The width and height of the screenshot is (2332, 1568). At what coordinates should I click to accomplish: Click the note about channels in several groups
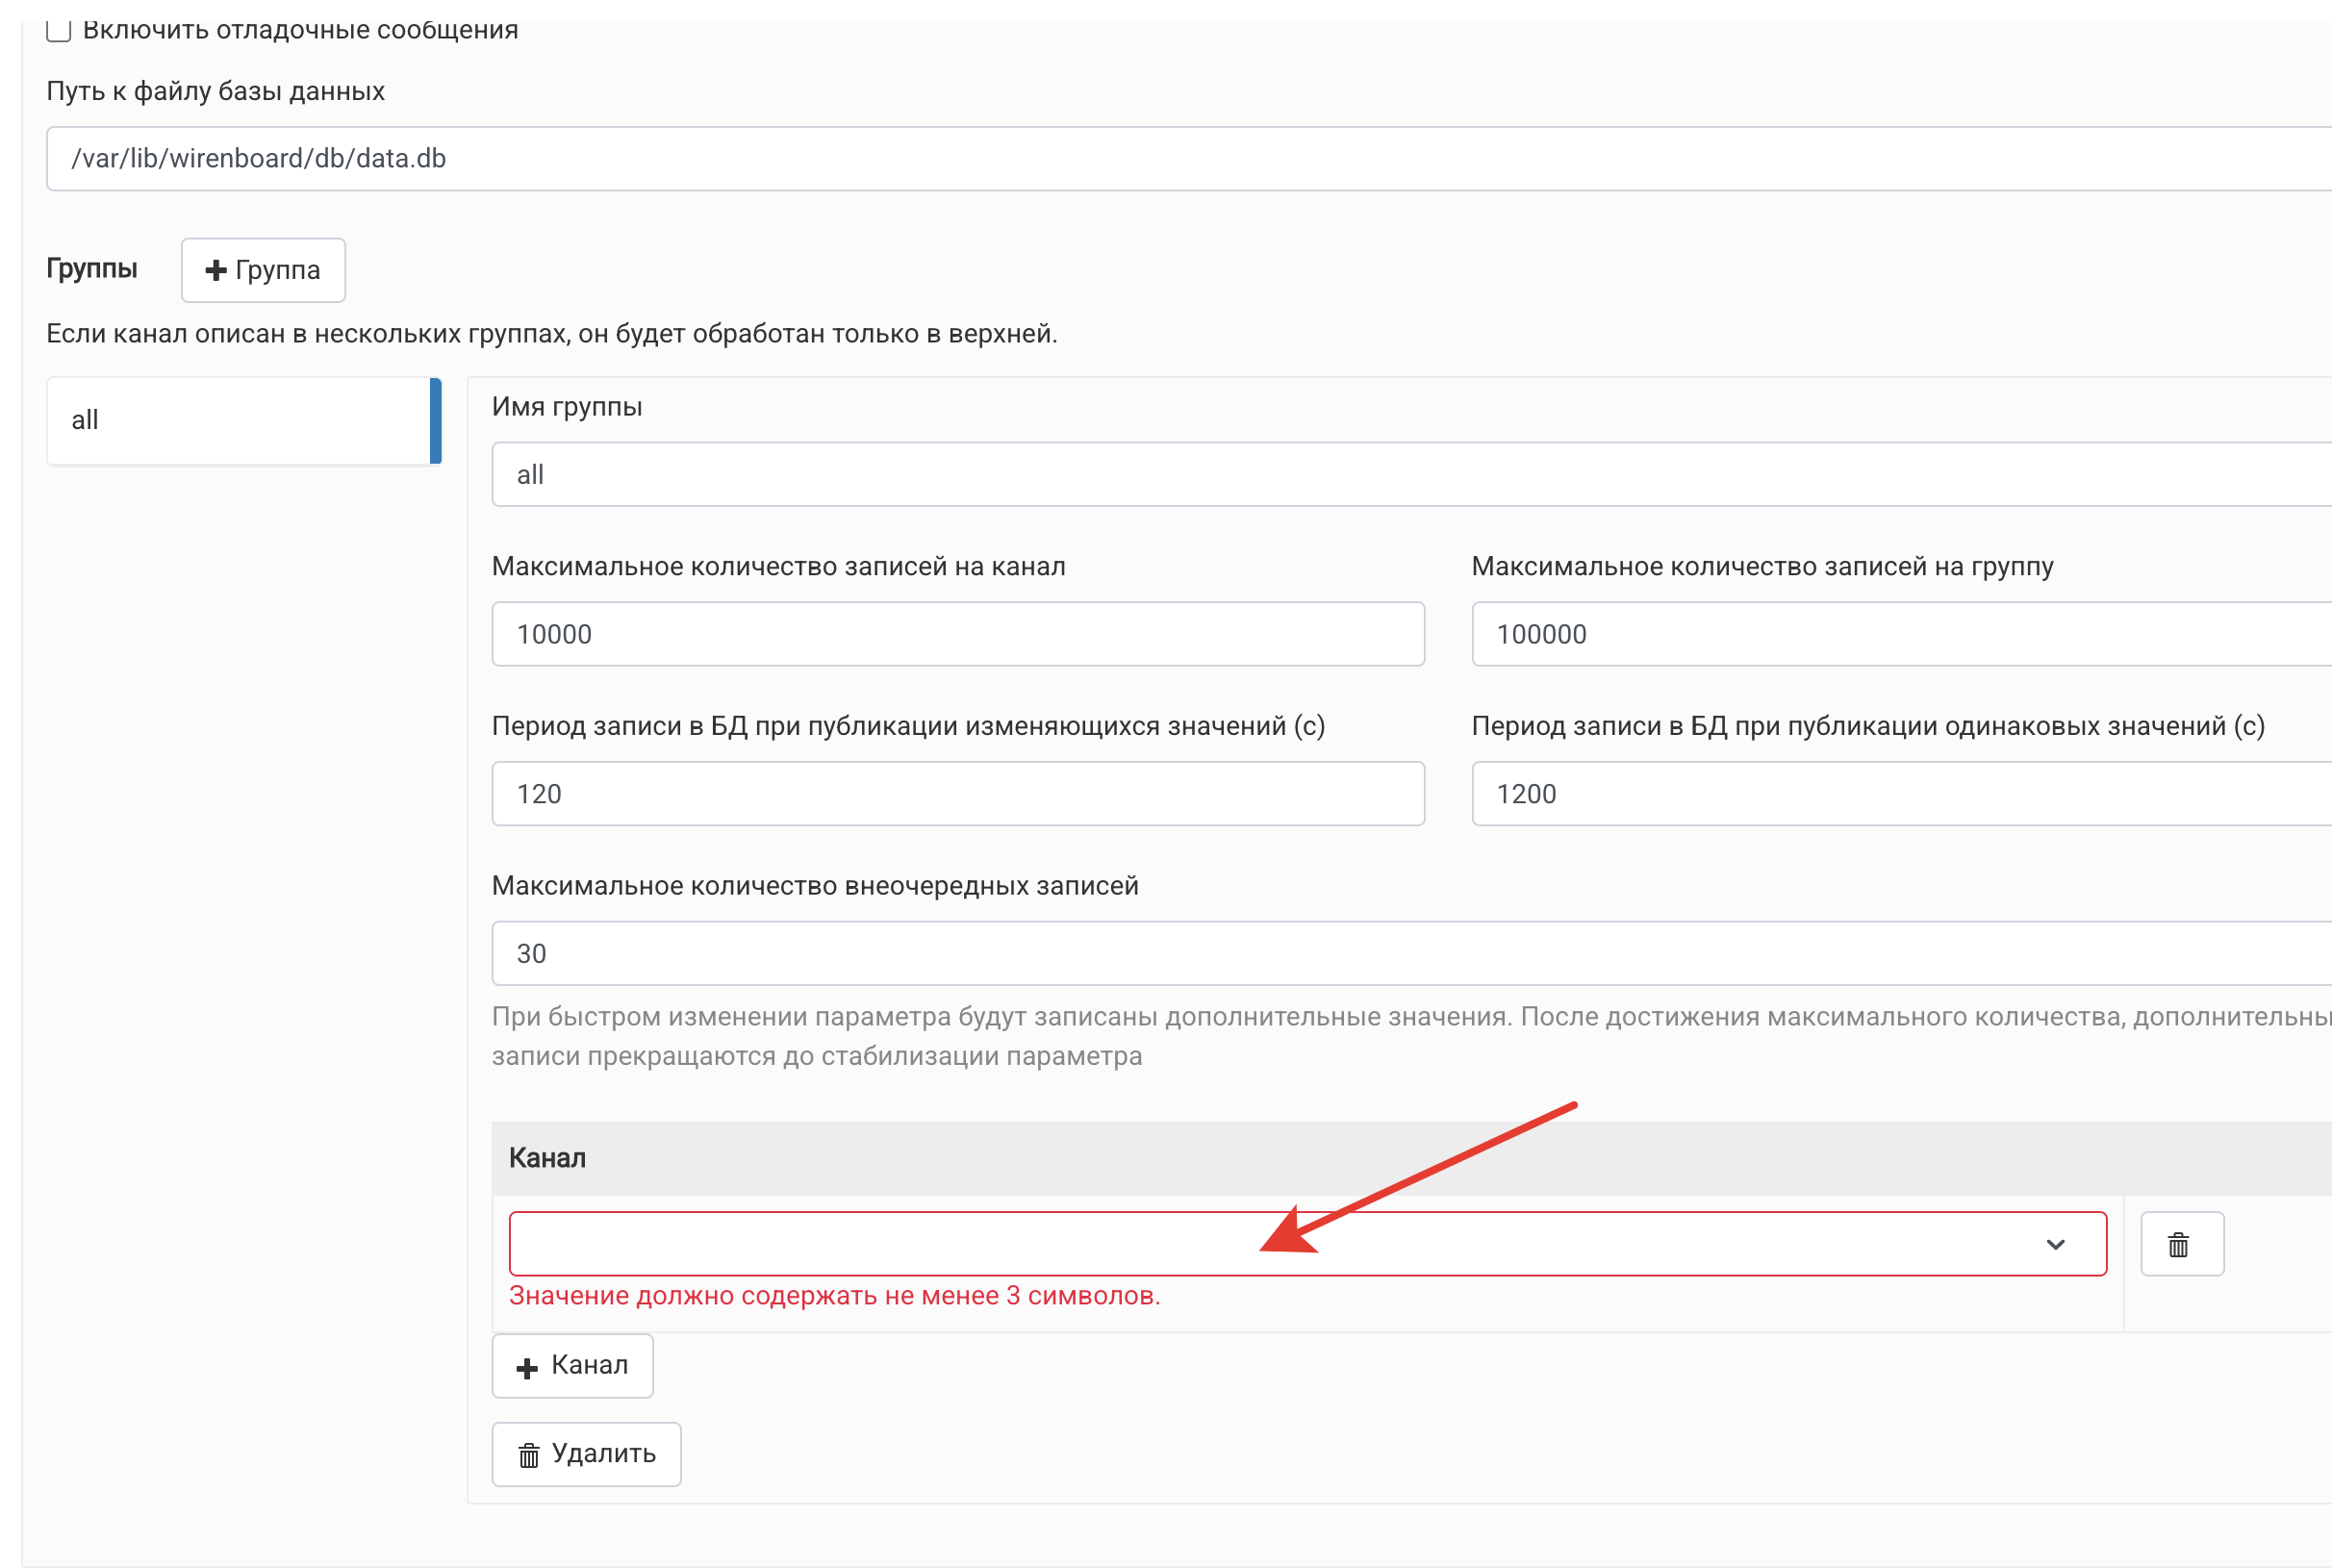552,334
